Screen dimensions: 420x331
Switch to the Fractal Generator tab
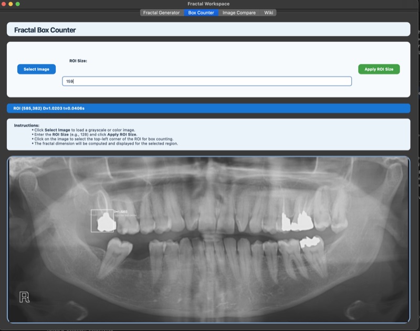click(161, 13)
